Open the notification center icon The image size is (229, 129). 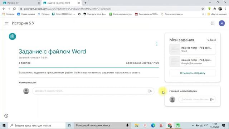224,125
